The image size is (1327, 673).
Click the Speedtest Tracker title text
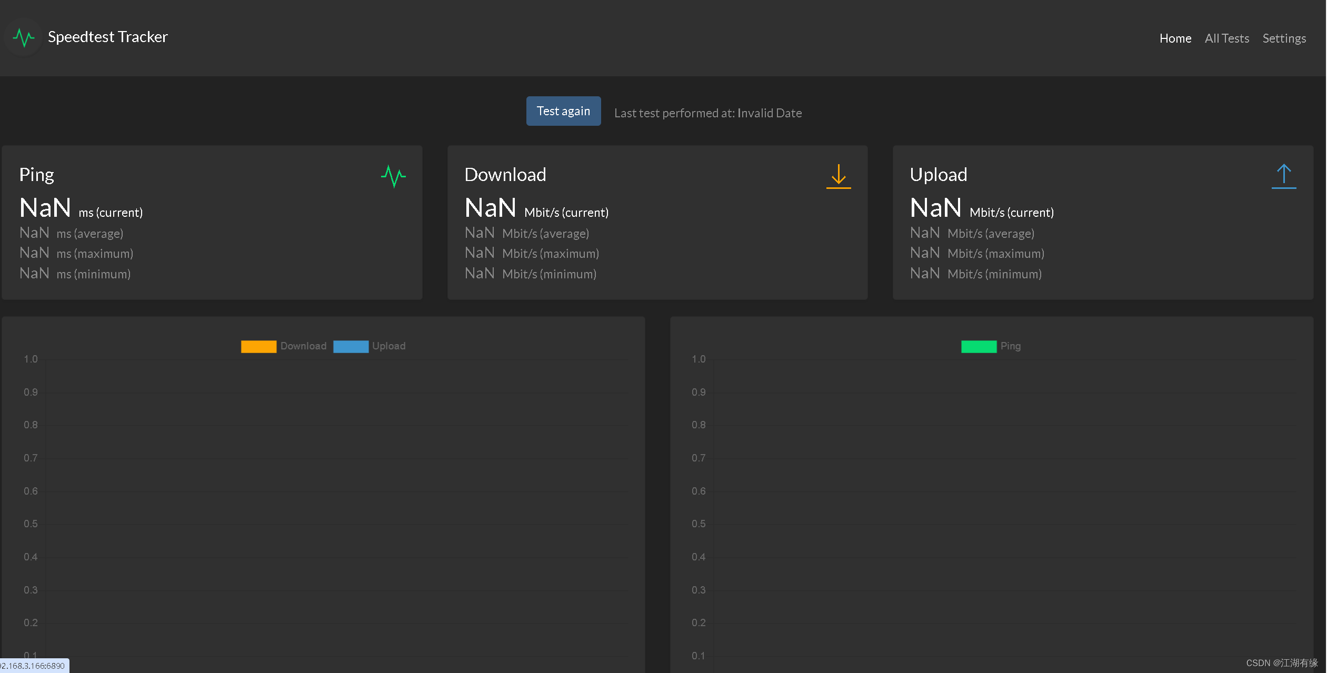(x=108, y=37)
